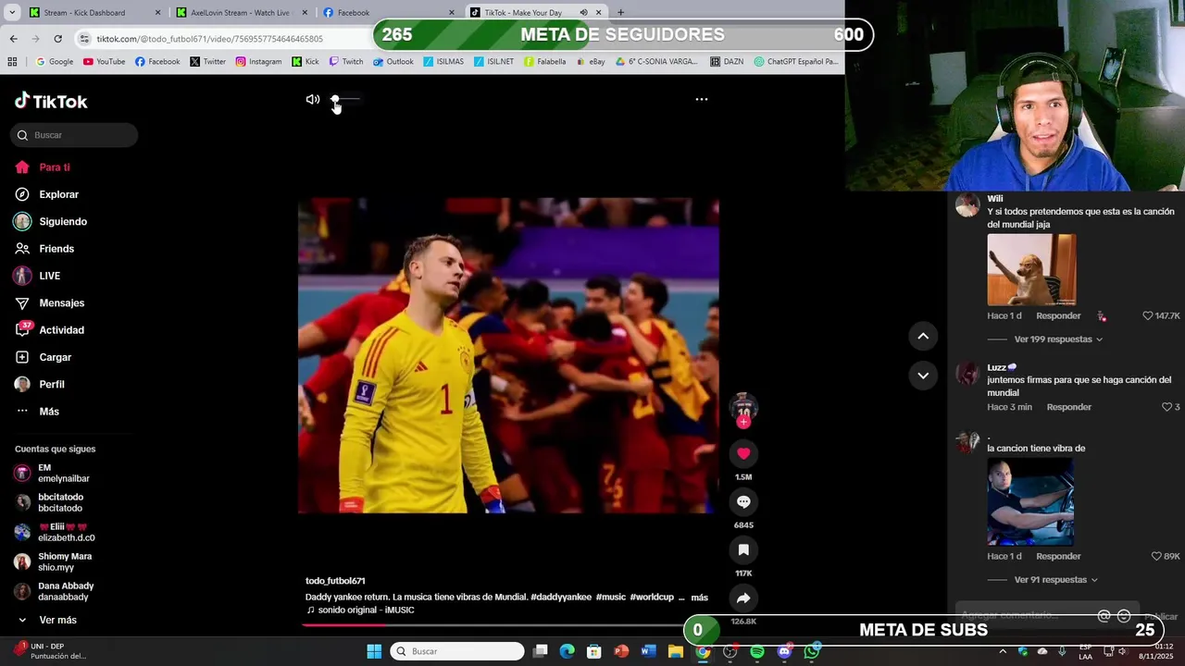Open the dog image in Wili's comment
Image resolution: width=1185 pixels, height=666 pixels.
point(1031,269)
